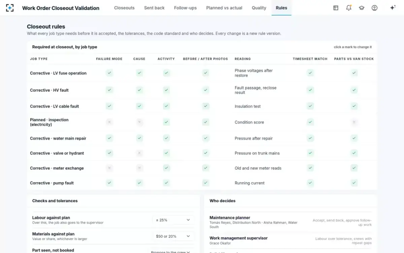Open the learning graduation cap icon
Screen dimensions: 404x253
(362, 8)
